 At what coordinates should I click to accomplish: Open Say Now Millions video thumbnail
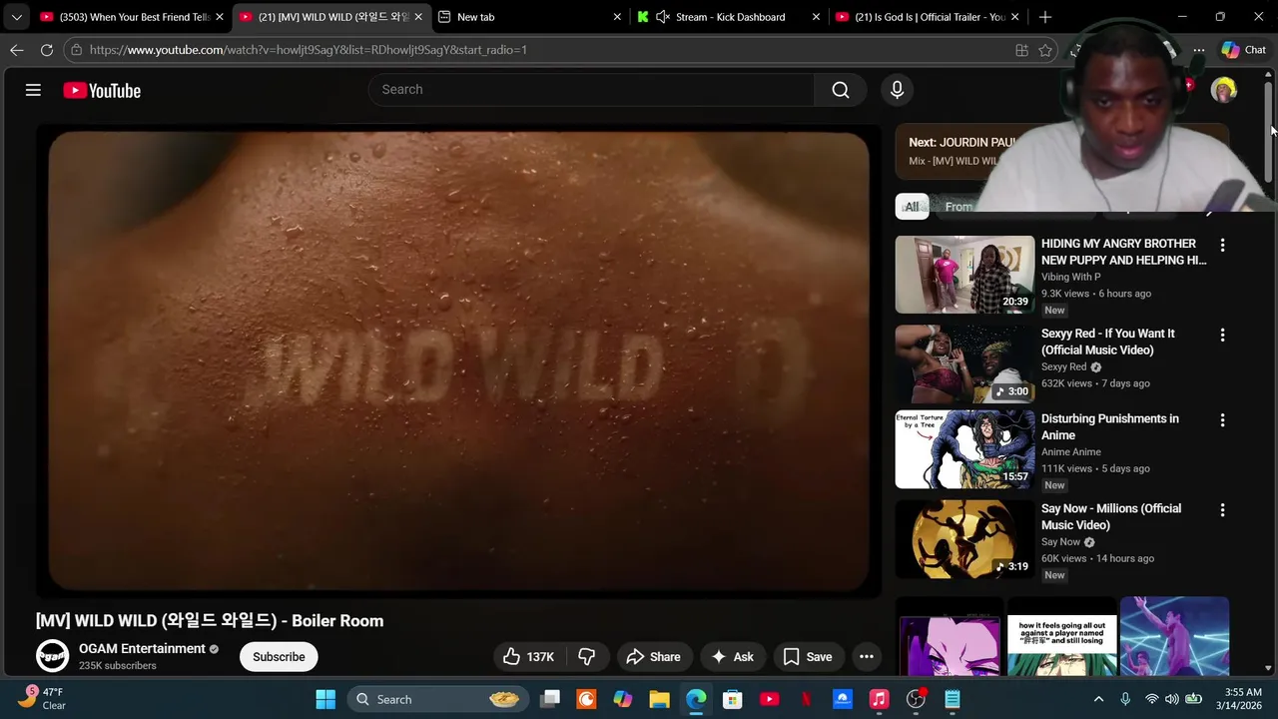pyautogui.click(x=964, y=539)
